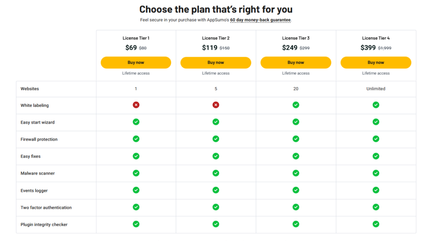Viewport: 435px width, 241px height.
Task: Click green check for White labeling Tier 3
Action: click(296, 105)
